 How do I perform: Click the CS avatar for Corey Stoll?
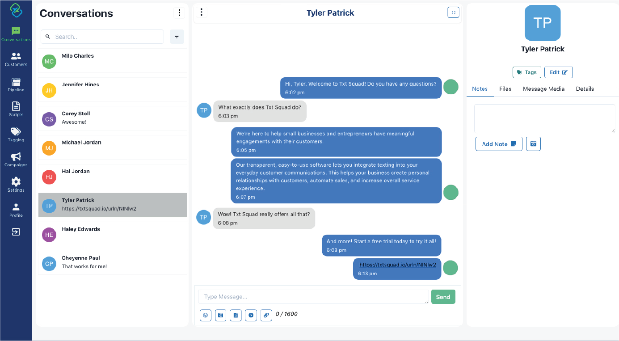tap(49, 119)
